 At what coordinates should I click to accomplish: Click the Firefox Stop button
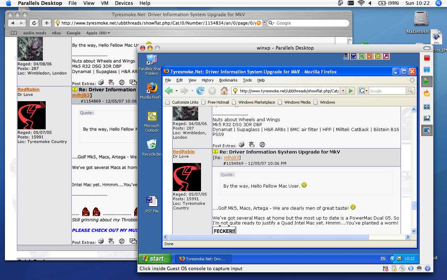pos(212,91)
